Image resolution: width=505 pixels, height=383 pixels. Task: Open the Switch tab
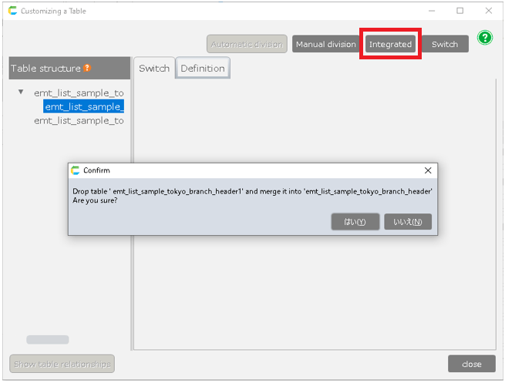pyautogui.click(x=153, y=68)
